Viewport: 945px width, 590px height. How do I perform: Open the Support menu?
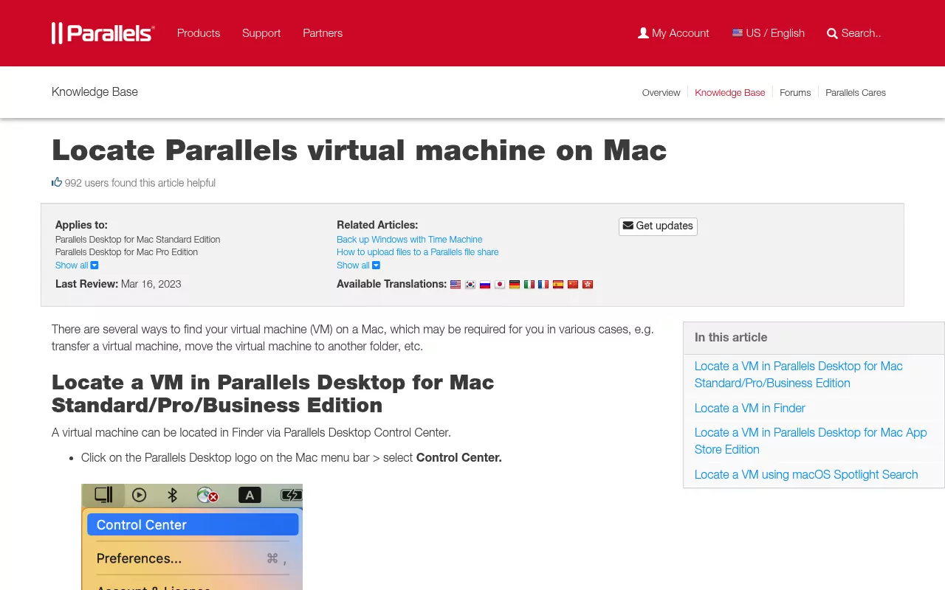click(261, 33)
